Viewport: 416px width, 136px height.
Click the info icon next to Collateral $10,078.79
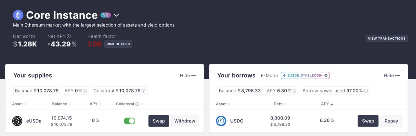pos(144,91)
